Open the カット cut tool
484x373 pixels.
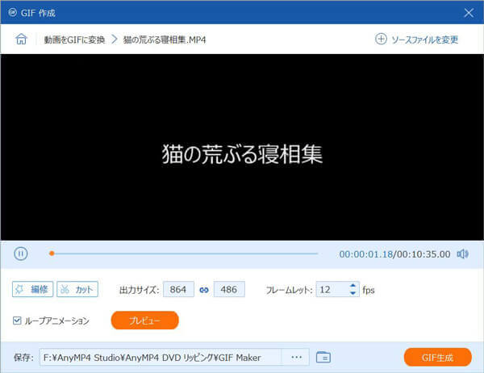click(77, 289)
